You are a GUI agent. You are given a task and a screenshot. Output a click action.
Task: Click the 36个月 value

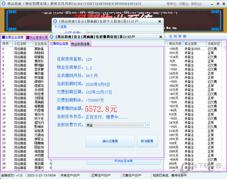coord(92,76)
